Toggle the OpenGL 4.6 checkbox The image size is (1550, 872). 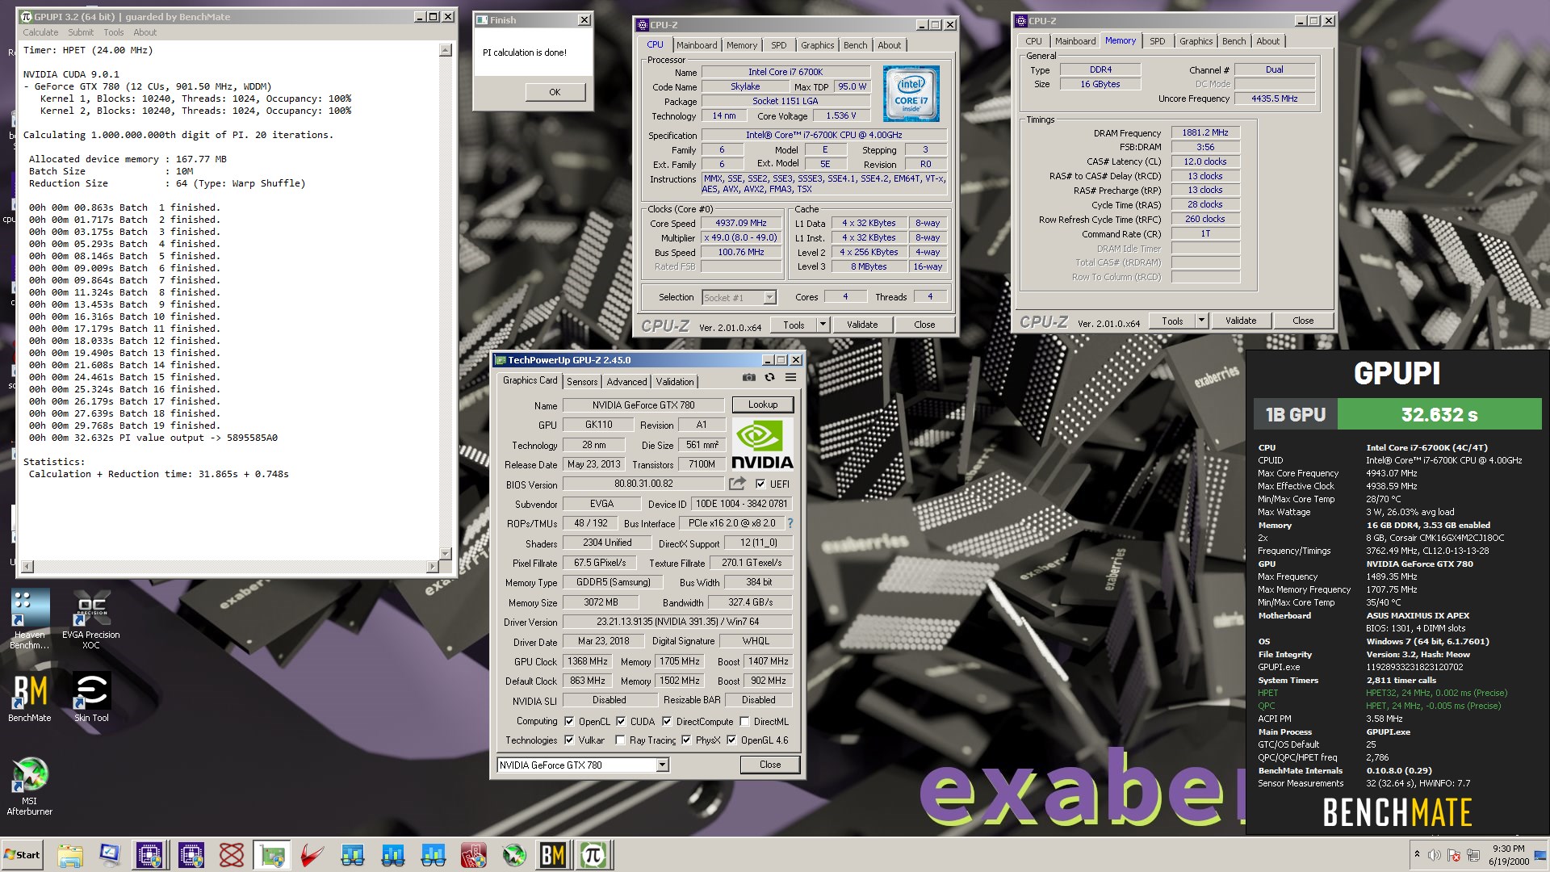point(731,740)
